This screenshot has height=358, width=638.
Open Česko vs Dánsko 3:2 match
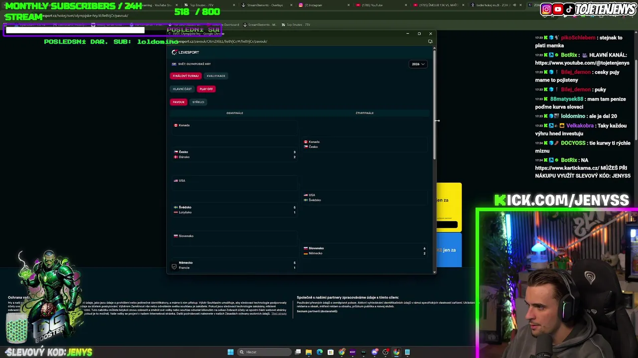click(x=234, y=154)
